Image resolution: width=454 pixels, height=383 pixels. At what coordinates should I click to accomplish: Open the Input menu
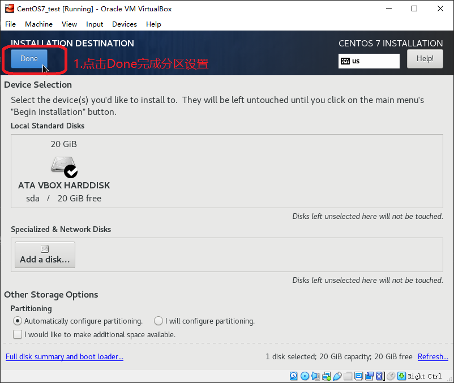(x=95, y=24)
